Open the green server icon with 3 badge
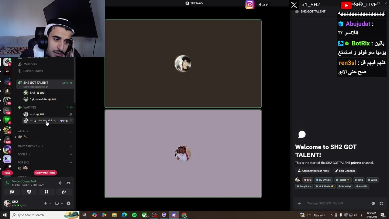 (x=7, y=120)
